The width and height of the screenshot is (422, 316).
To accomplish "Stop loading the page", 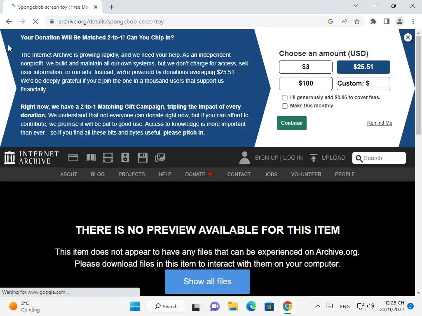I will click(x=35, y=21).
